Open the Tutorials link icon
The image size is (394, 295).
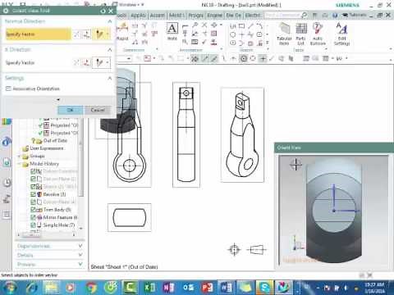click(x=345, y=15)
